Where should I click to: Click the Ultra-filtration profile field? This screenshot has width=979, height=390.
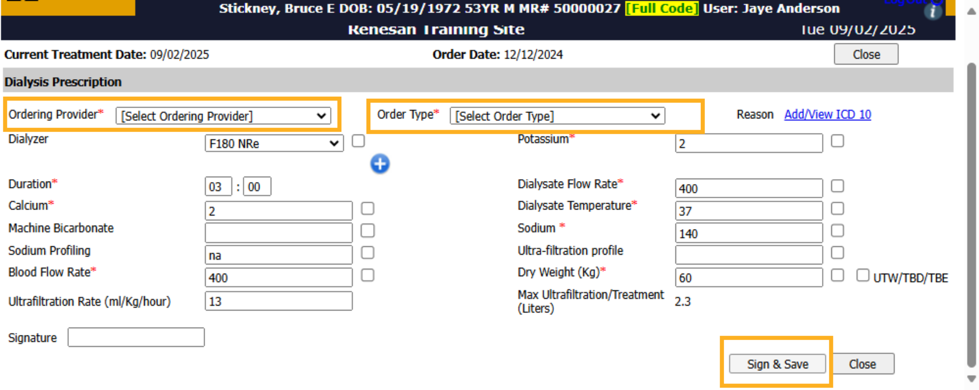749,255
